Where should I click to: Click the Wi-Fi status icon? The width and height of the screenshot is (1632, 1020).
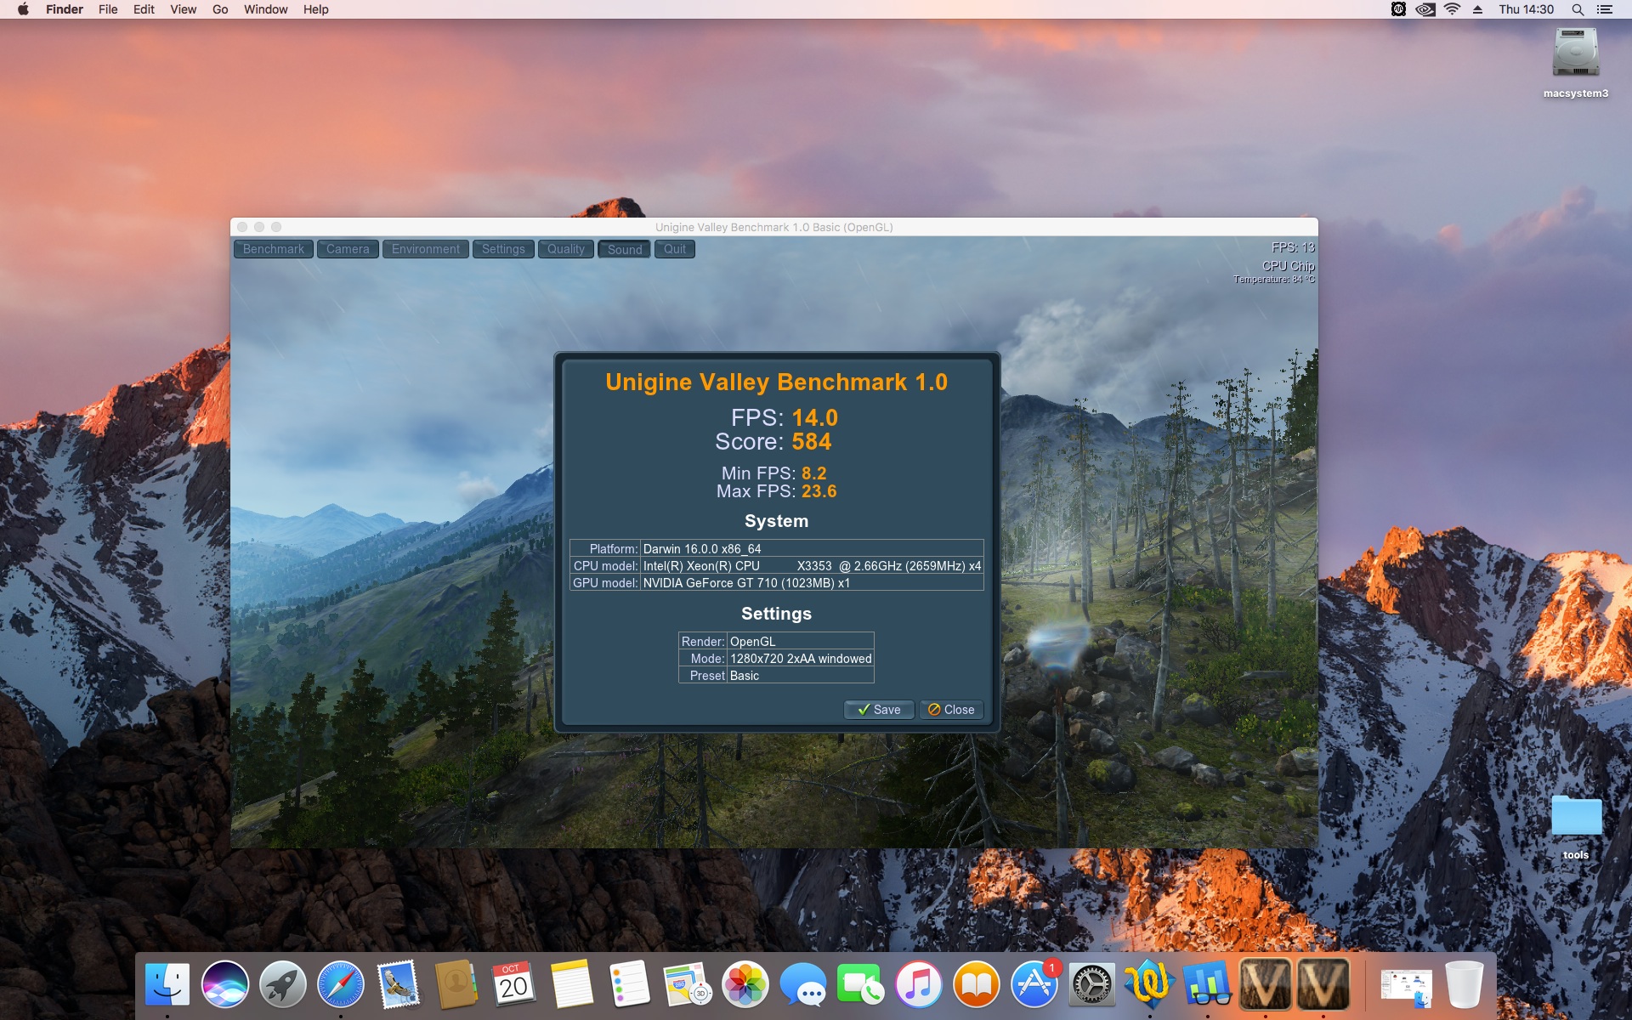tap(1453, 9)
